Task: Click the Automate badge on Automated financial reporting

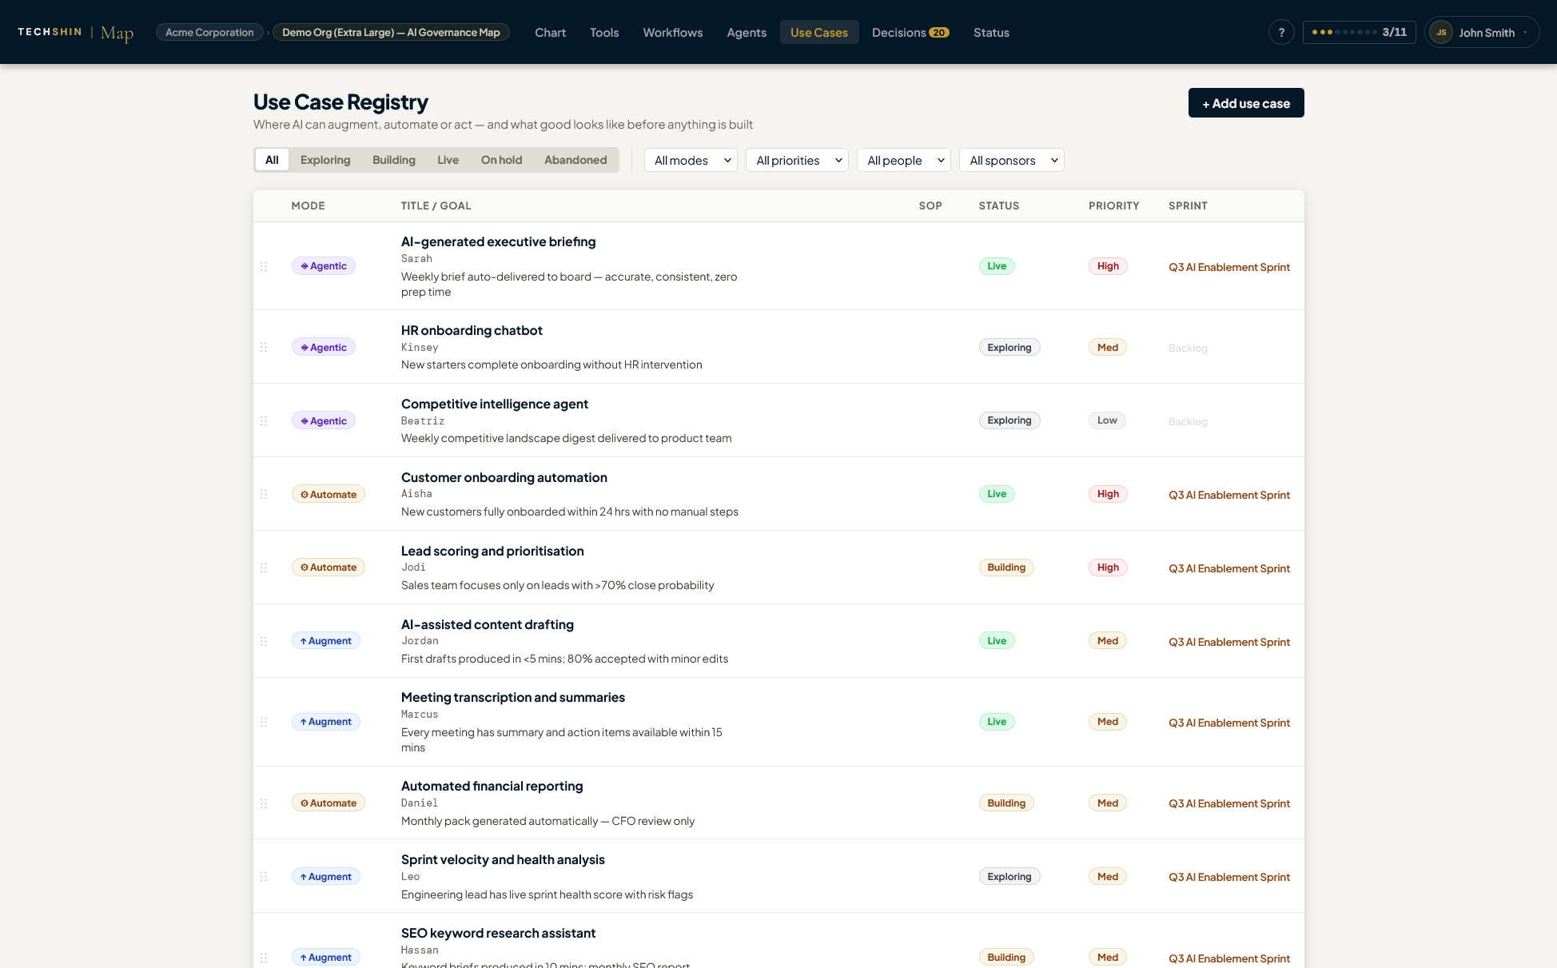Action: pos(329,803)
